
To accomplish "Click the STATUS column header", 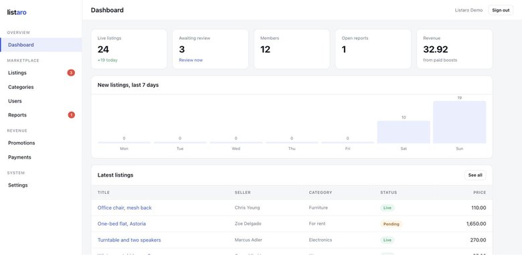I will 389,192.
